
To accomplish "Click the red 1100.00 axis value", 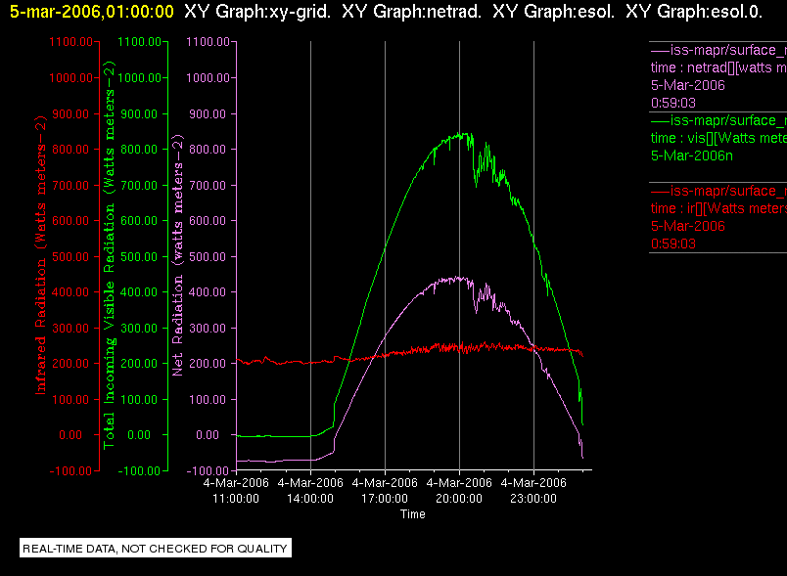I will pyautogui.click(x=70, y=42).
